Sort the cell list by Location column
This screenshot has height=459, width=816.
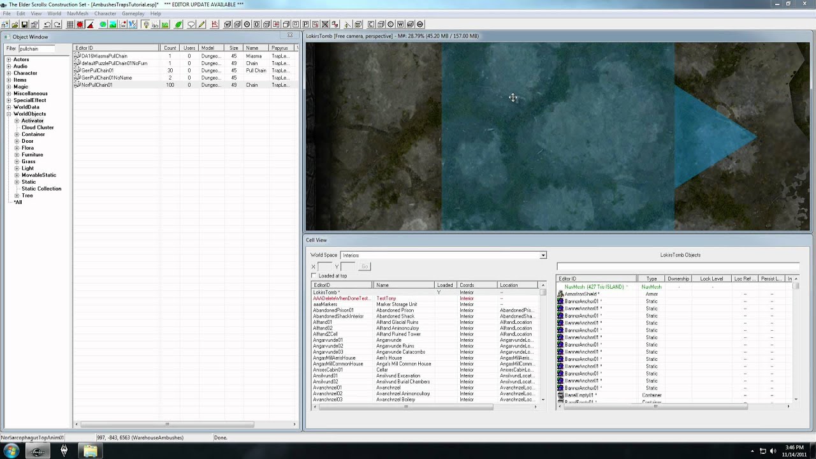518,285
